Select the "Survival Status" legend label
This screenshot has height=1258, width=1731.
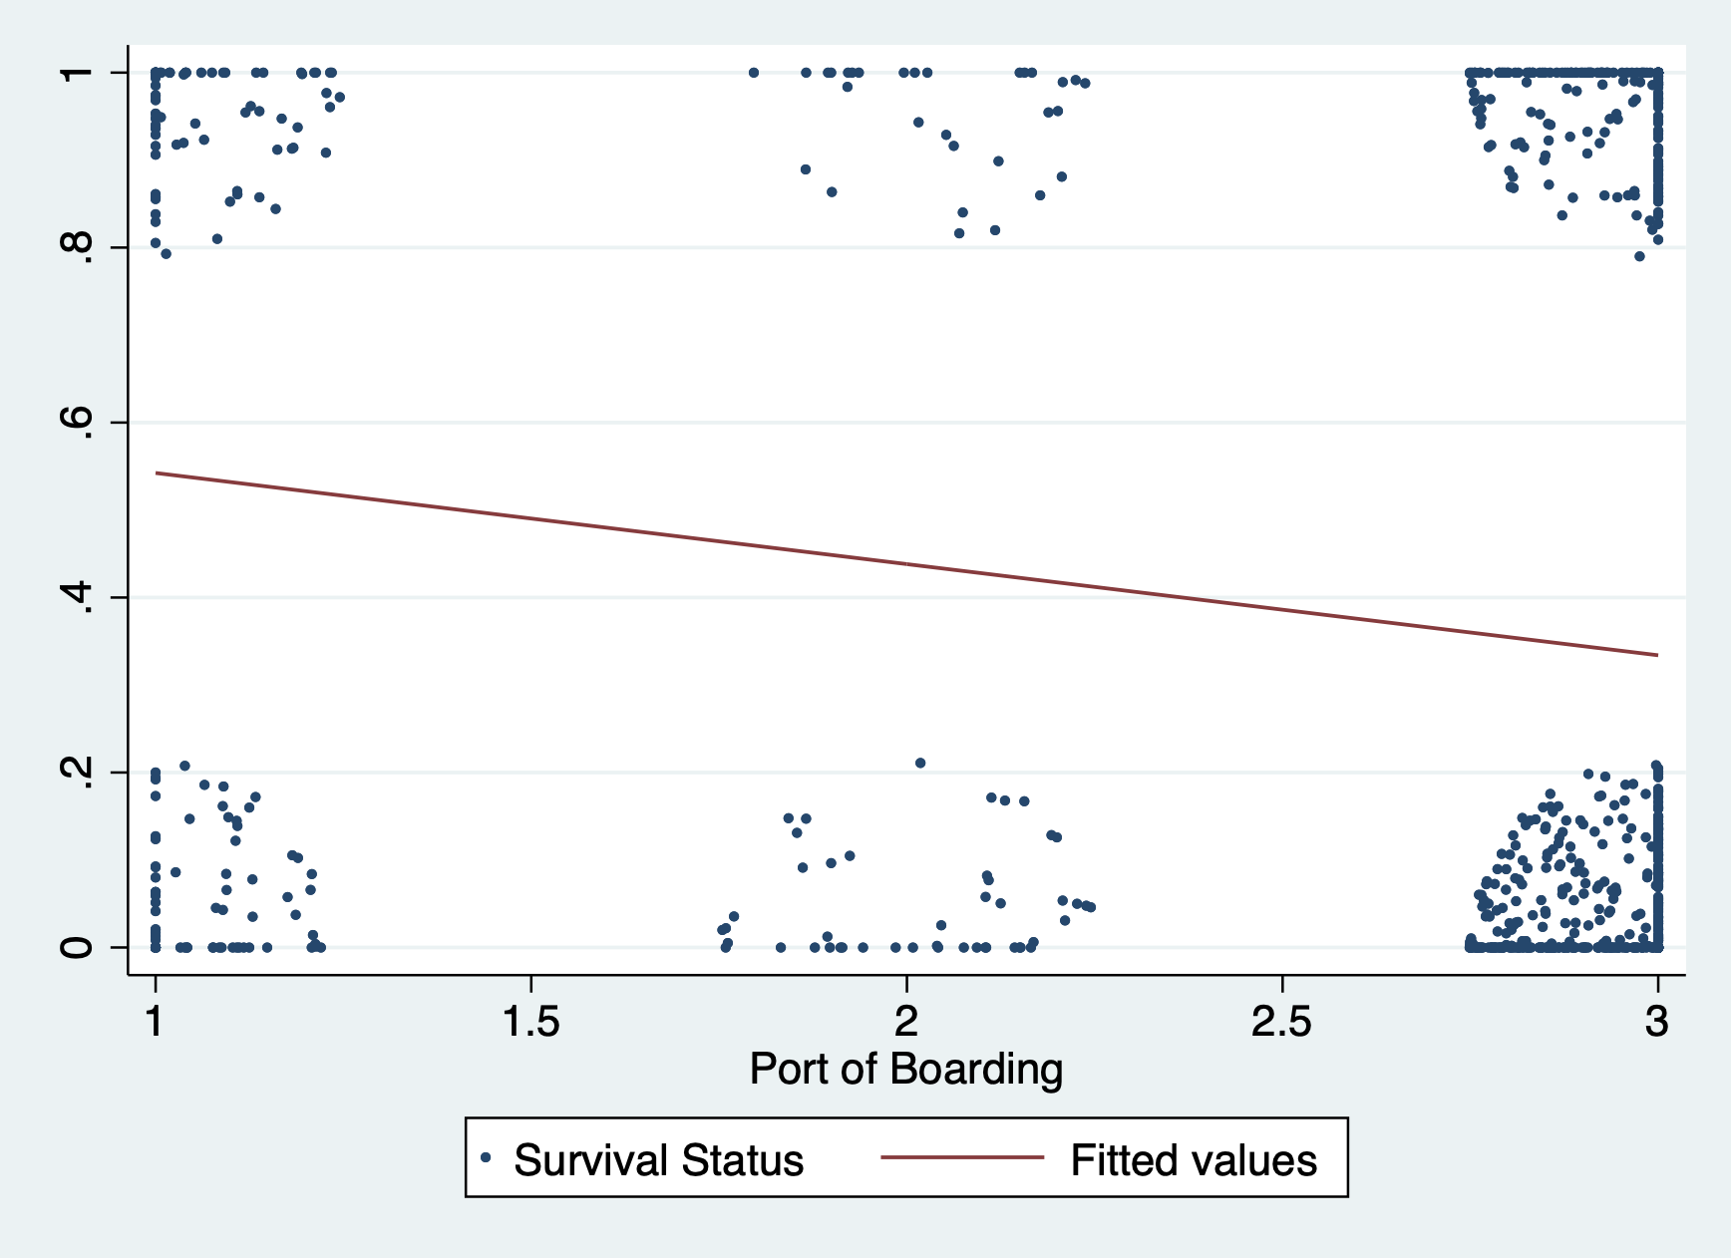point(658,1160)
